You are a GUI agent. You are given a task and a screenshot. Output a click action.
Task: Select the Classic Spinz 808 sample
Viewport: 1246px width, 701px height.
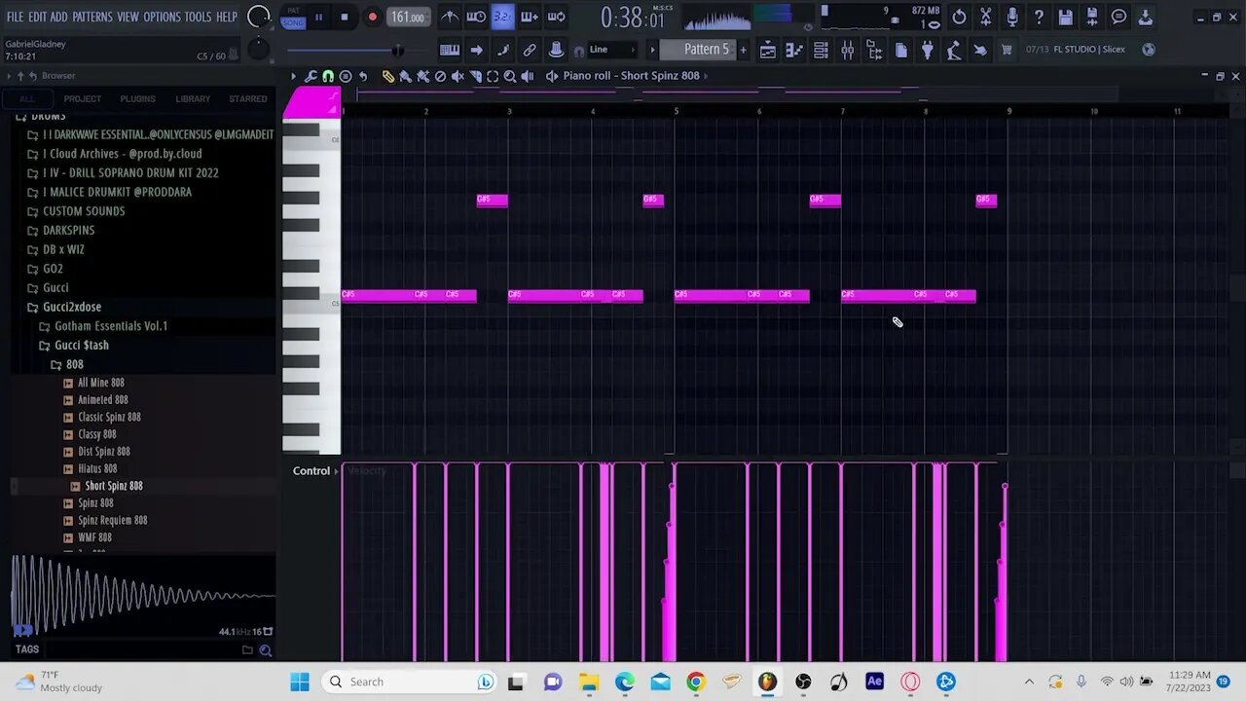pyautogui.click(x=109, y=417)
